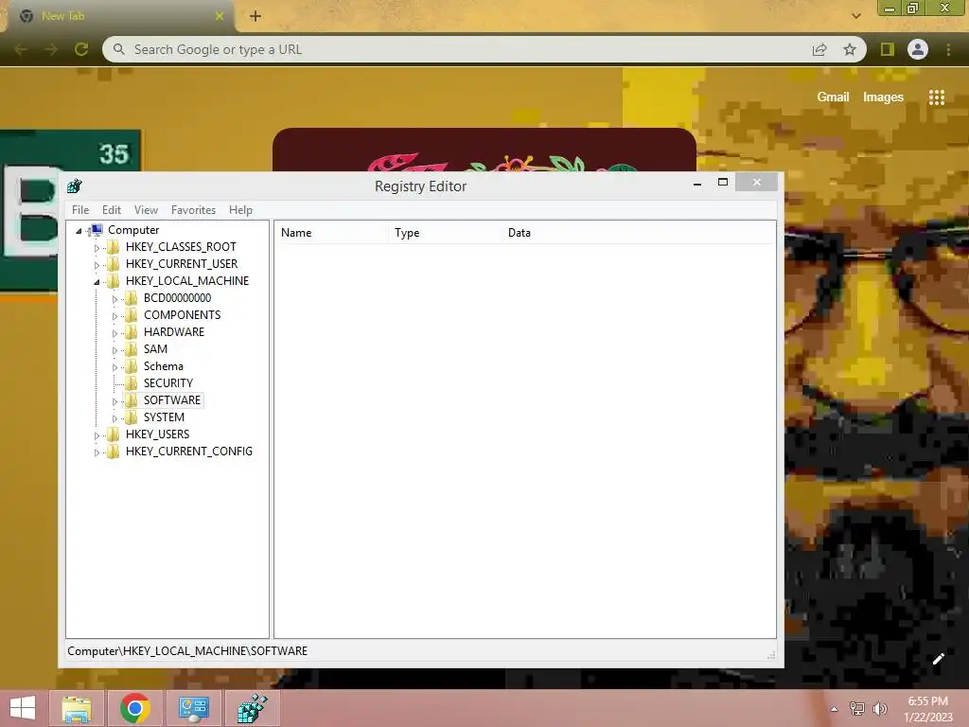Image resolution: width=969 pixels, height=727 pixels.
Task: Open Chrome tab search chevron
Action: 855,16
